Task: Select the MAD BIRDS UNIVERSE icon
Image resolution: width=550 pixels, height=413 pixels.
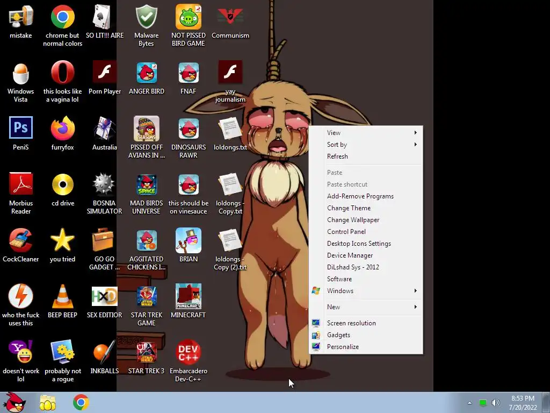Action: pos(146,184)
